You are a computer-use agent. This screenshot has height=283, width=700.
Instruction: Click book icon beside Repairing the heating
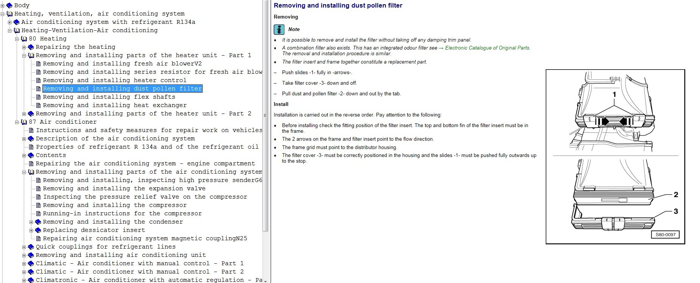coord(31,47)
